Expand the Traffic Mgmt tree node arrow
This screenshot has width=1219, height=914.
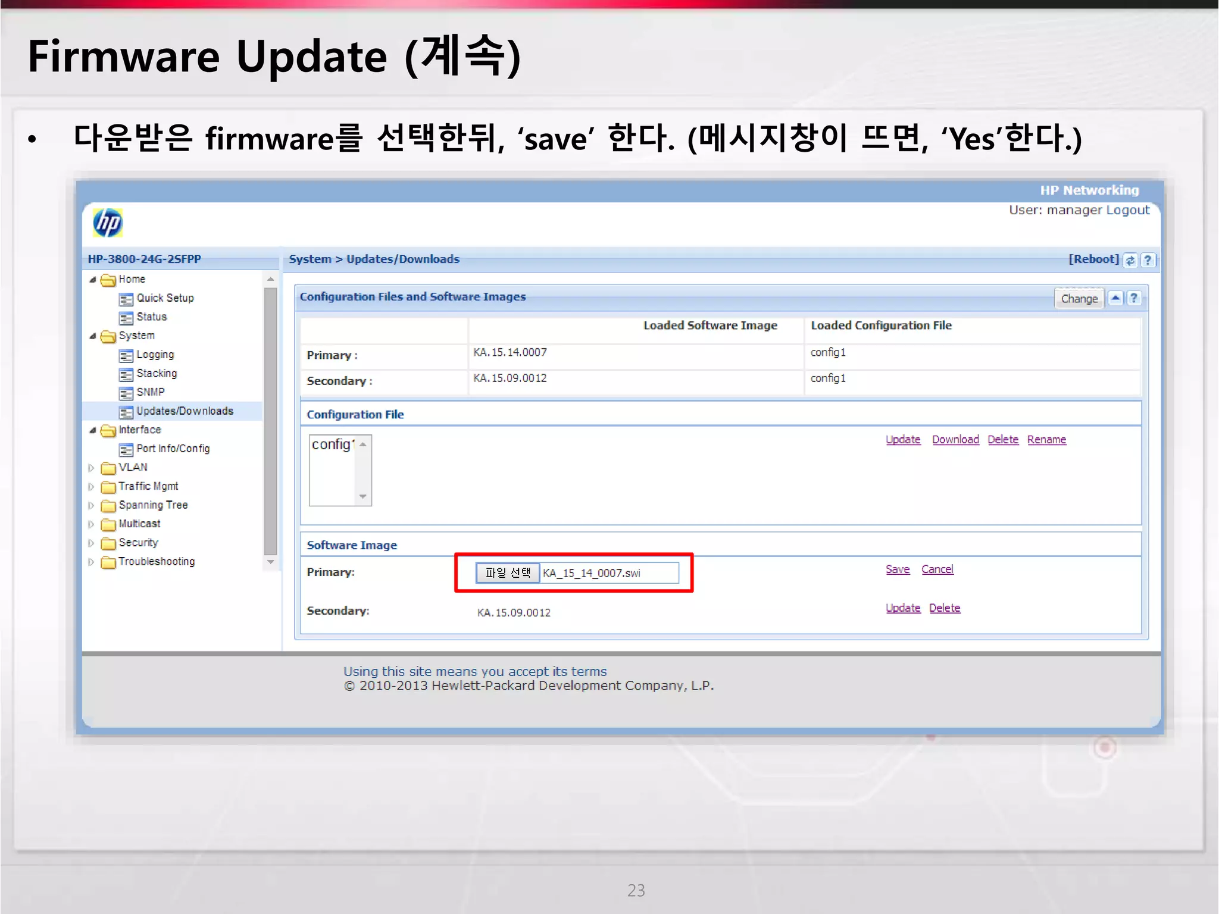click(91, 487)
